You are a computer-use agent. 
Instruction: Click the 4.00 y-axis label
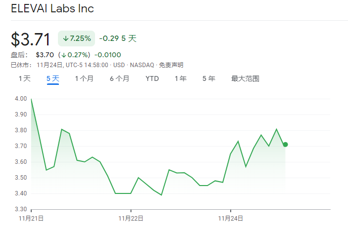click(21, 99)
